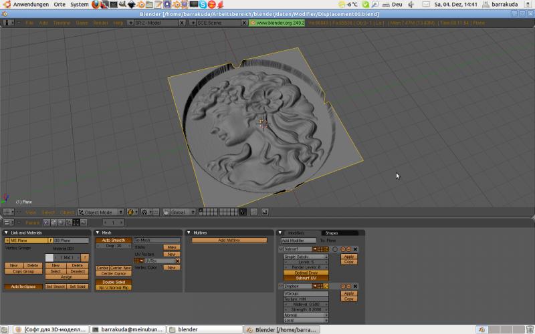Switch to the Shapes tab

[340, 232]
